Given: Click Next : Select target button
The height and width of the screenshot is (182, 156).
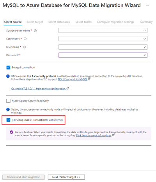Looking at the screenshot, I should tap(66, 177).
